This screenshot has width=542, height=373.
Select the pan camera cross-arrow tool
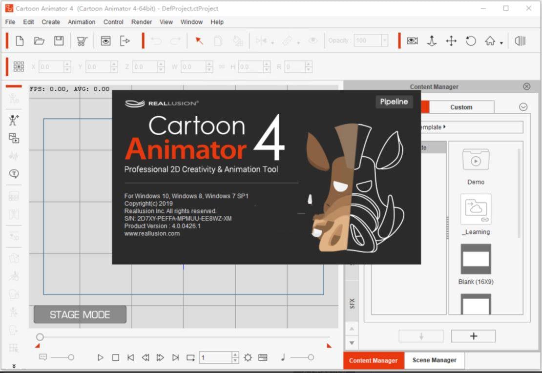[451, 41]
